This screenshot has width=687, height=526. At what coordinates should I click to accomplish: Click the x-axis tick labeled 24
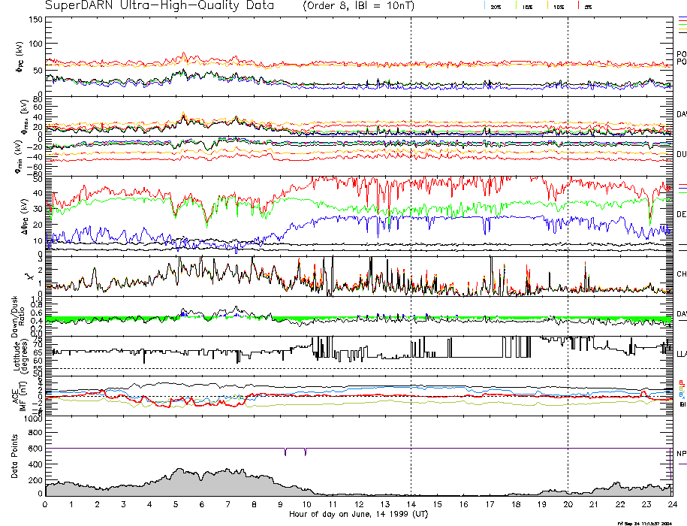(x=671, y=504)
